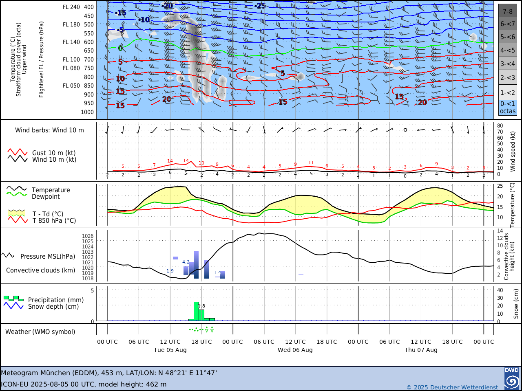
Task: Click the green 0 isotherm label
Action: pos(120,48)
